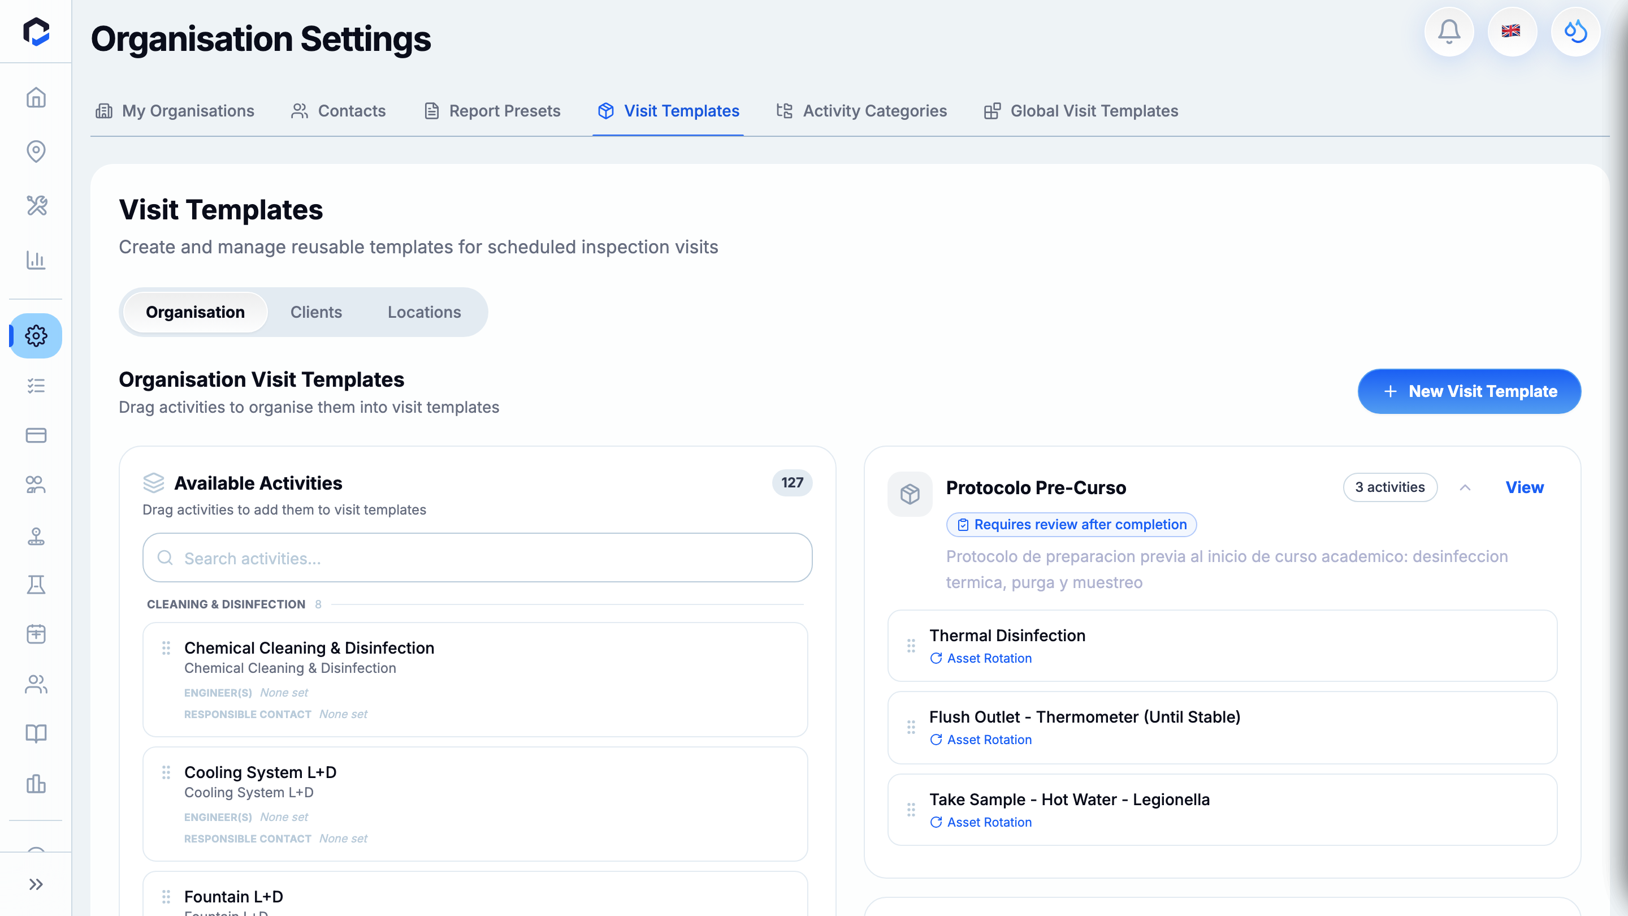Open the bar chart analytics sidebar icon
The image size is (1628, 916).
point(36,260)
